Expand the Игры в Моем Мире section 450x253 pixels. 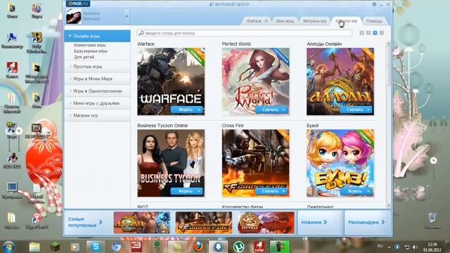pyautogui.click(x=97, y=79)
